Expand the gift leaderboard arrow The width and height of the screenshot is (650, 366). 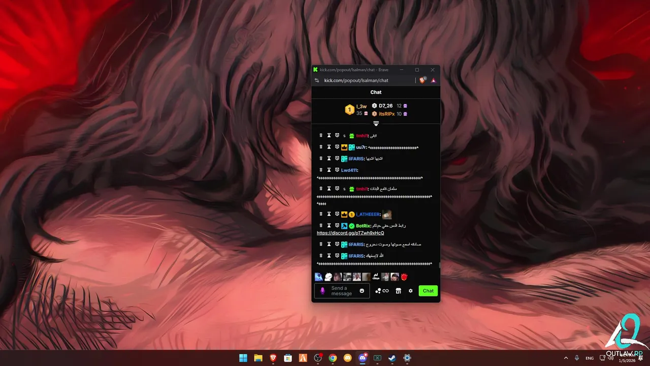[376, 124]
